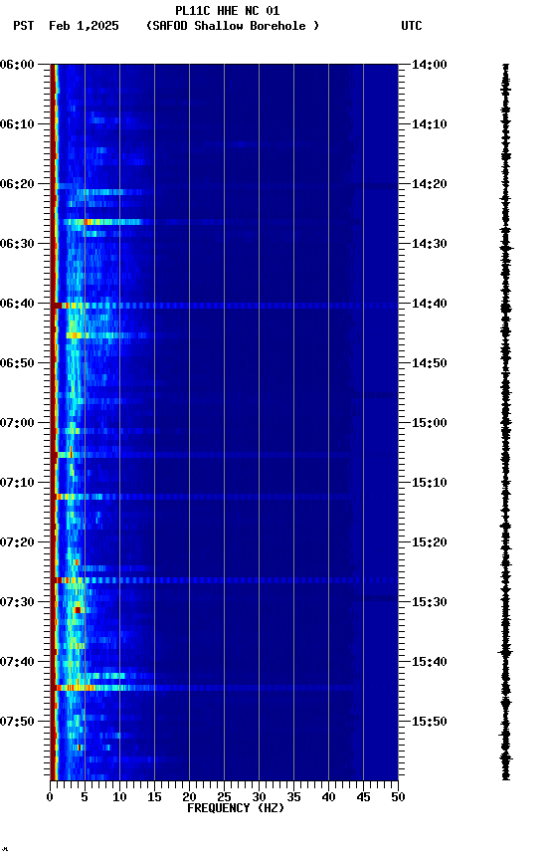
Task: Click the "06:10" PST time label
Action: (17, 124)
